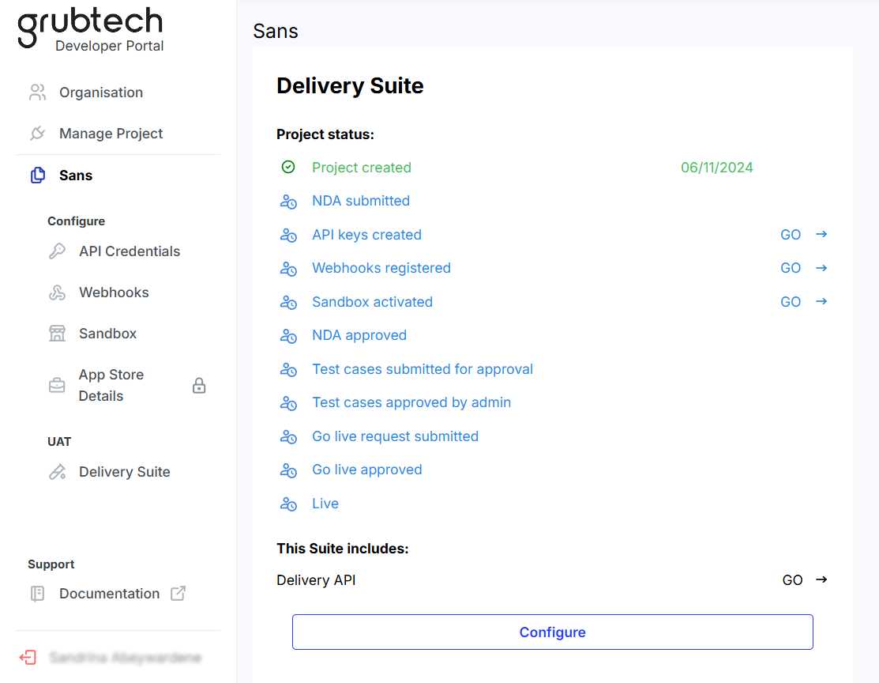
Task: Open Manage Project in sidebar
Action: point(111,134)
